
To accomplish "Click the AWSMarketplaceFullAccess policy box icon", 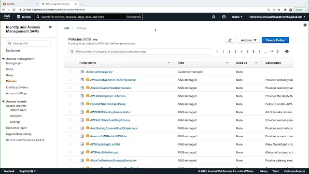I will click(88, 96).
